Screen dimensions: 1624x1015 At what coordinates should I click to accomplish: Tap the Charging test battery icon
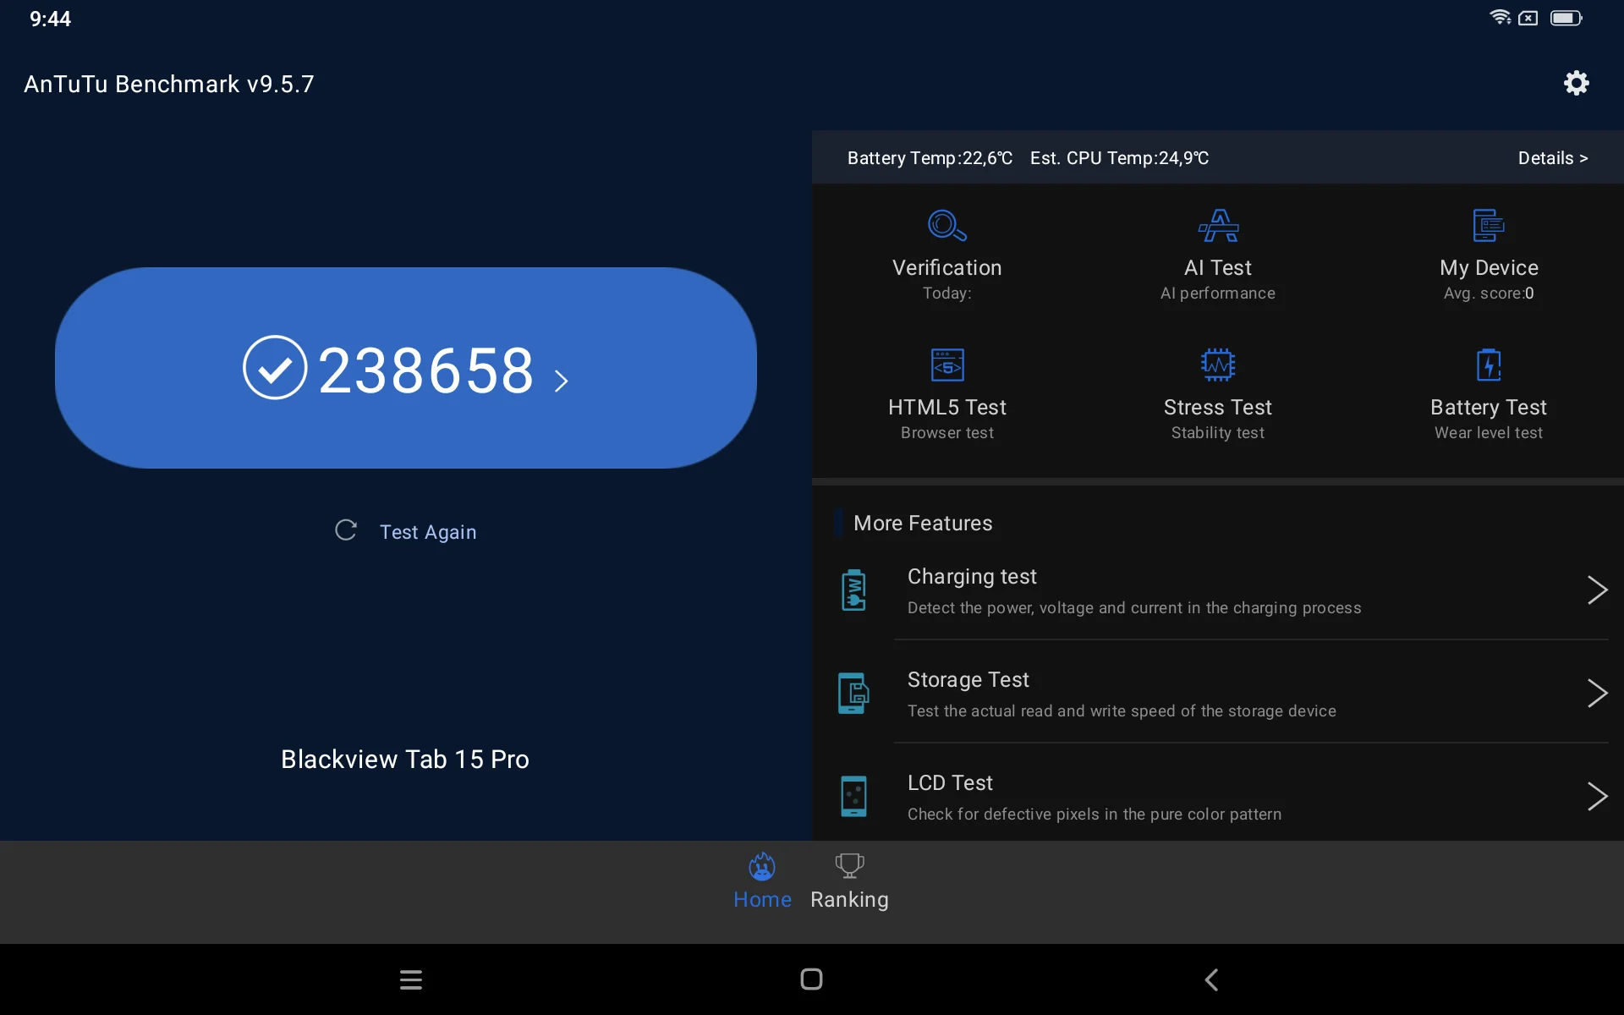click(853, 590)
